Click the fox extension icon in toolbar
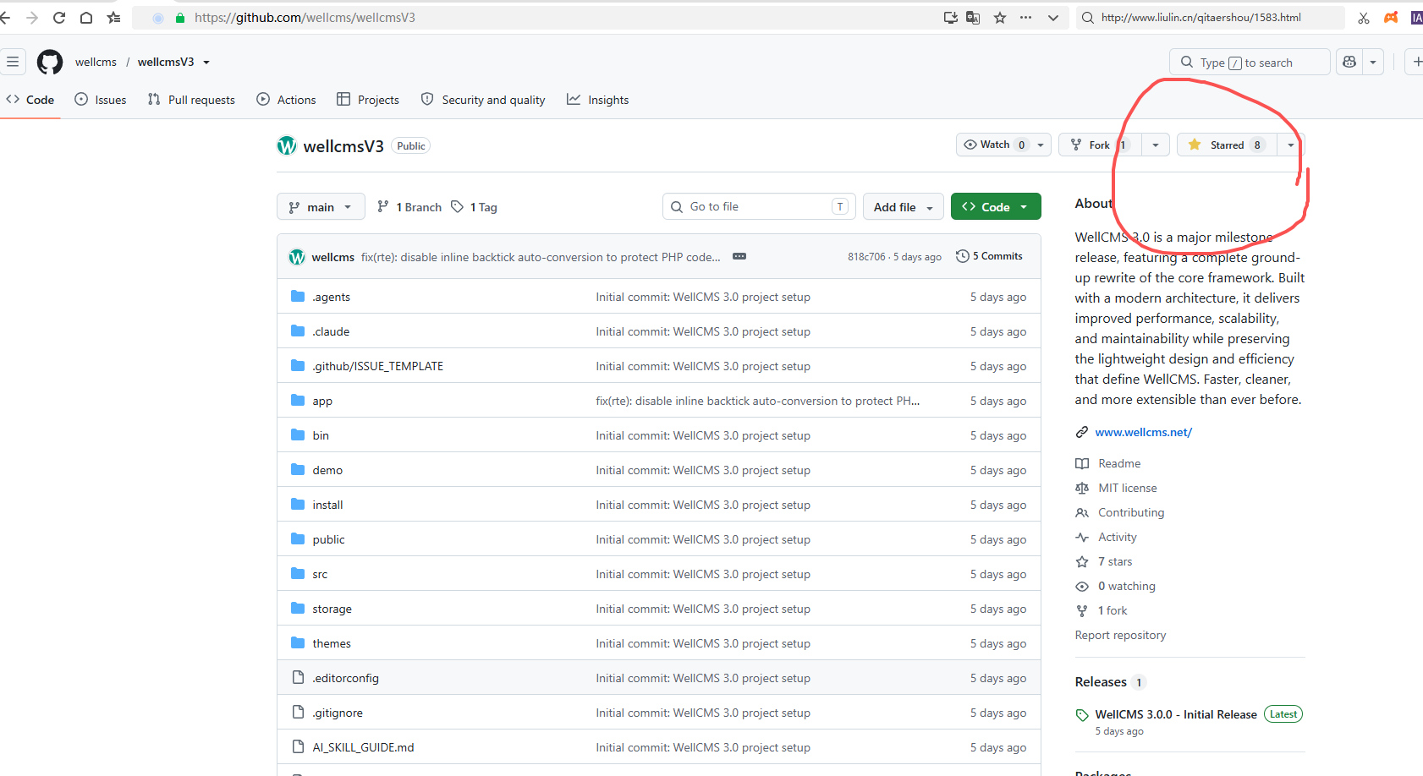The image size is (1423, 776). pyautogui.click(x=1391, y=18)
